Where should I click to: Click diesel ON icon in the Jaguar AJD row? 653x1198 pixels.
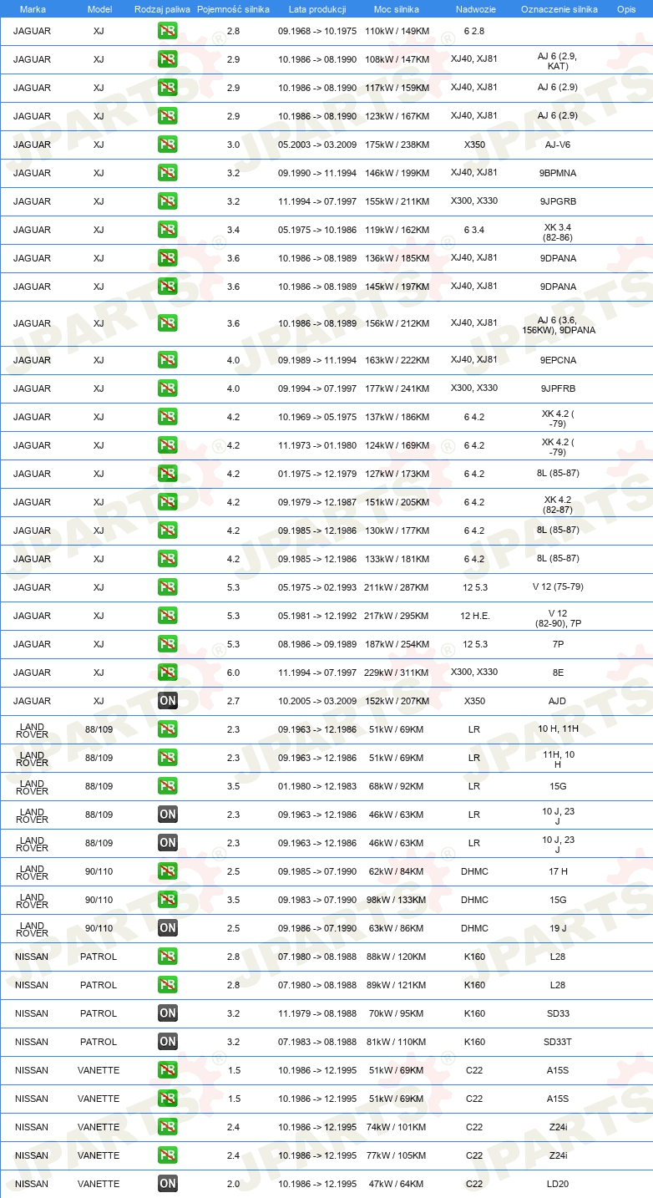(168, 701)
